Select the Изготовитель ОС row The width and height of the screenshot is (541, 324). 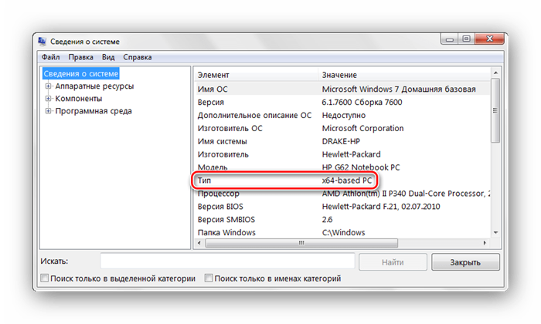(x=342, y=128)
